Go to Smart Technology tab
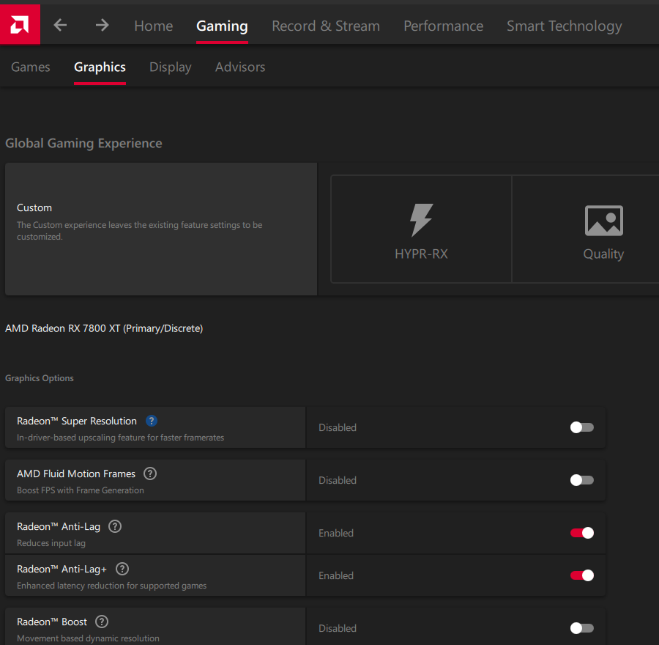Viewport: 659px width, 645px height. point(564,26)
